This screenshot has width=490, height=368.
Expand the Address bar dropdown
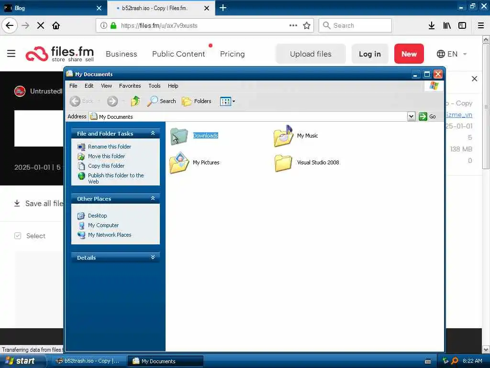coord(411,117)
